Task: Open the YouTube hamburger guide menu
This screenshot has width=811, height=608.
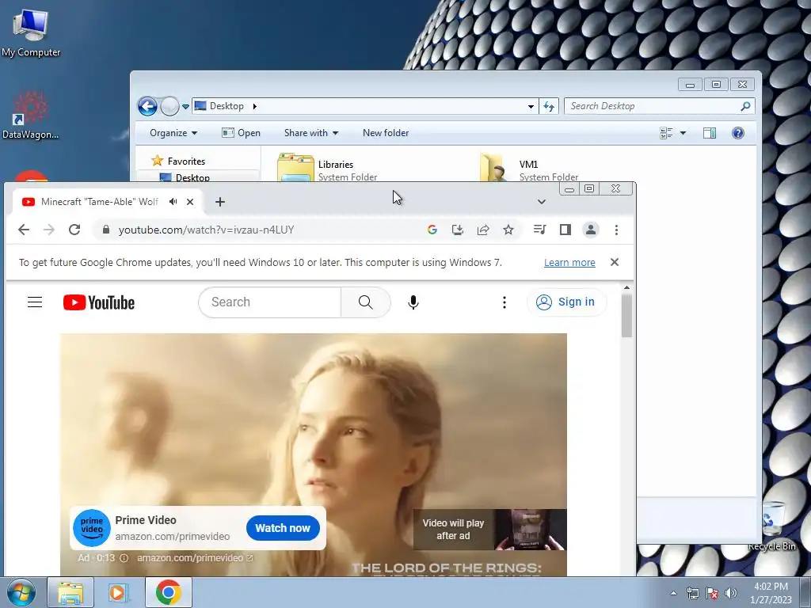Action: 35,302
